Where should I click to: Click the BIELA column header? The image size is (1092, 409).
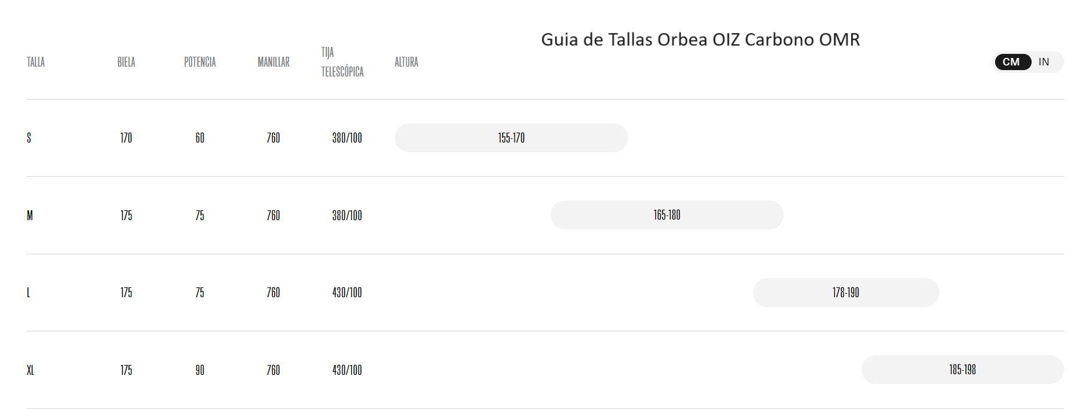tap(126, 62)
